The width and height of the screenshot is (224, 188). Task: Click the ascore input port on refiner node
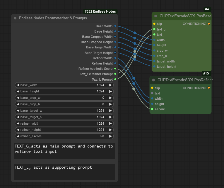click(152, 109)
